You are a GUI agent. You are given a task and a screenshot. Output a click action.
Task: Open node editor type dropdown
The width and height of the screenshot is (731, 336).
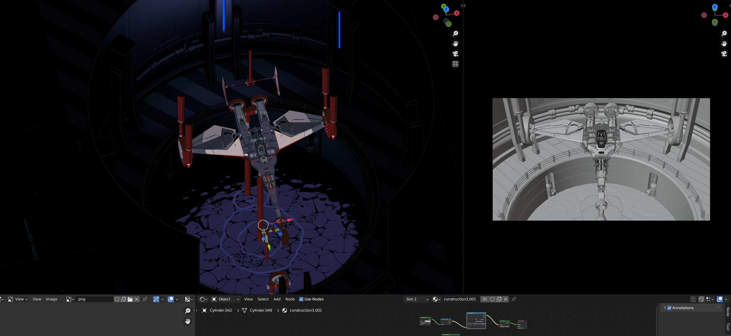point(203,299)
